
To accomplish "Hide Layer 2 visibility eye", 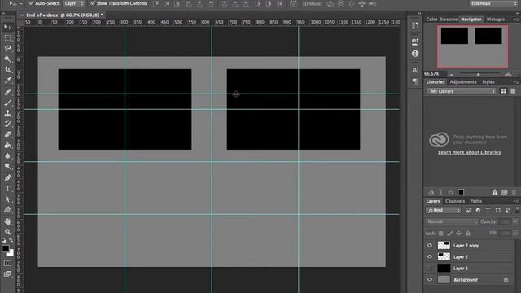I will 429,257.
